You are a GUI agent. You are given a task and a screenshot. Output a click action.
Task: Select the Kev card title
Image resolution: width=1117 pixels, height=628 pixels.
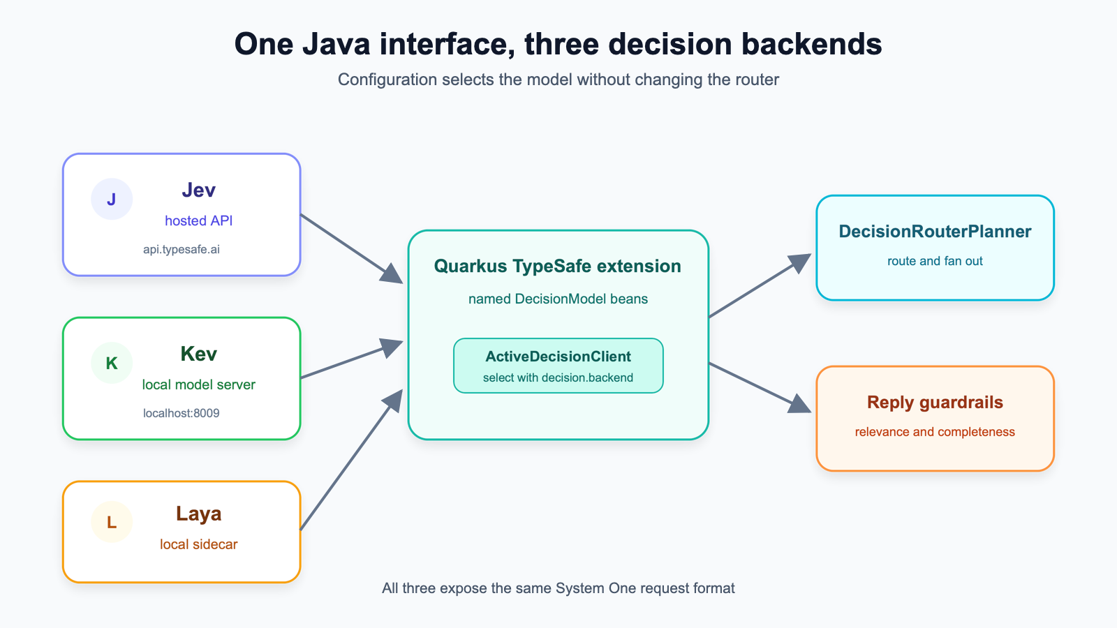pos(198,354)
